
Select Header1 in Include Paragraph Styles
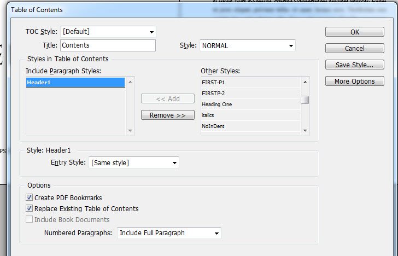pos(75,83)
